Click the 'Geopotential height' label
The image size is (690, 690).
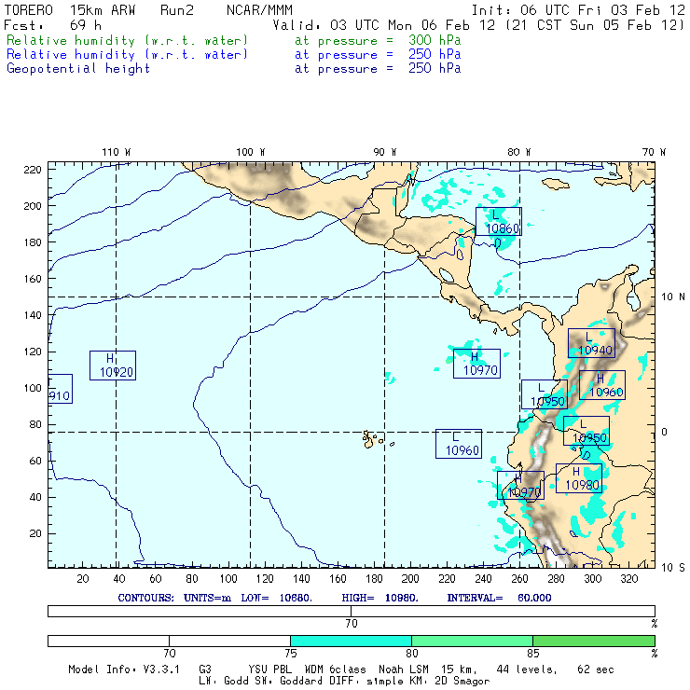click(78, 69)
